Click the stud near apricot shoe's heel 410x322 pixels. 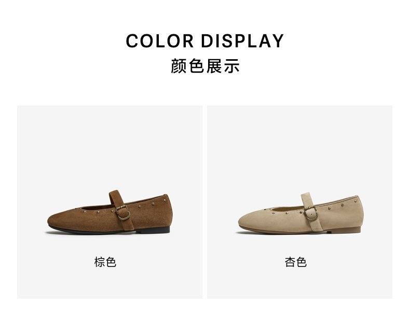coord(356,202)
